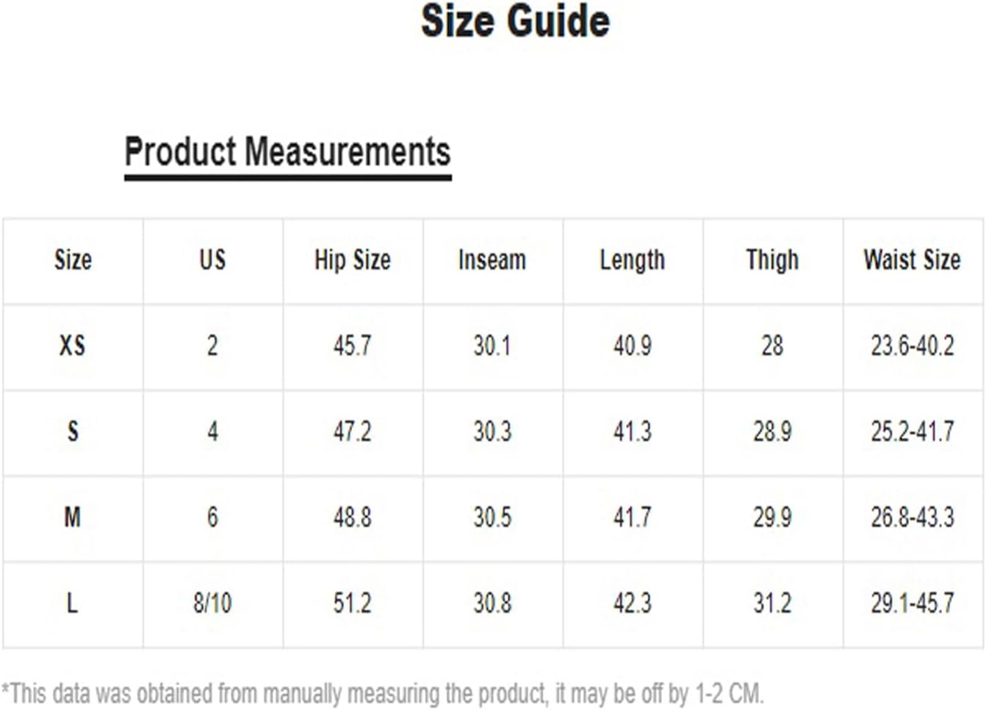
Task: Click the 31.2 thigh cell
Action: click(772, 603)
